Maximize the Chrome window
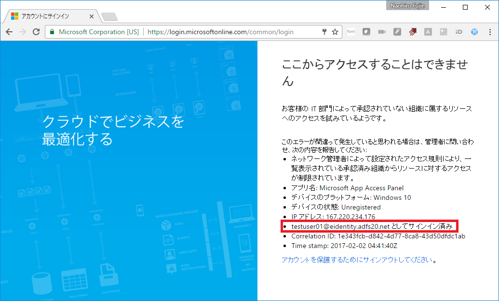This screenshot has height=301, width=499. [x=465, y=7]
